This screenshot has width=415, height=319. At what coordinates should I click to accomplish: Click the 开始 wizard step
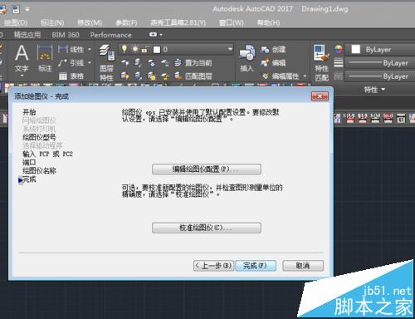click(x=29, y=112)
